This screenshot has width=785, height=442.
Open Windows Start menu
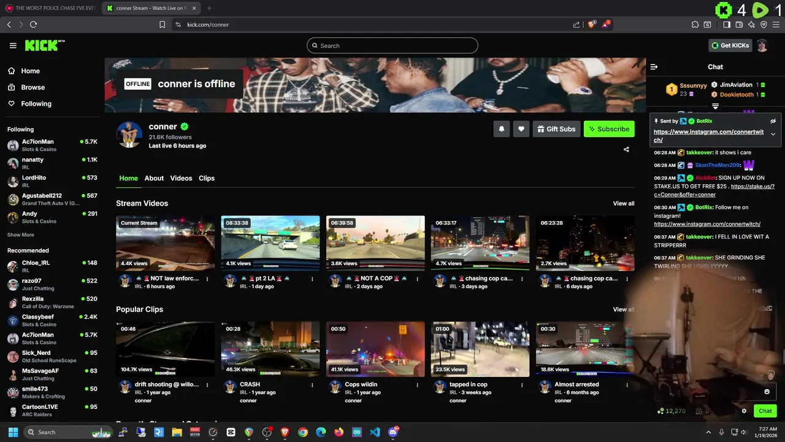click(x=13, y=432)
